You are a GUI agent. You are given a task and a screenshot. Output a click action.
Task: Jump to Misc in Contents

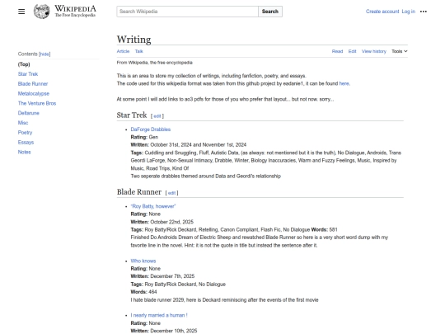point(23,123)
